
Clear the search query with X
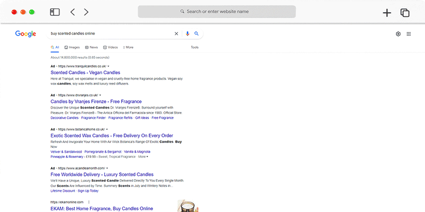[176, 34]
